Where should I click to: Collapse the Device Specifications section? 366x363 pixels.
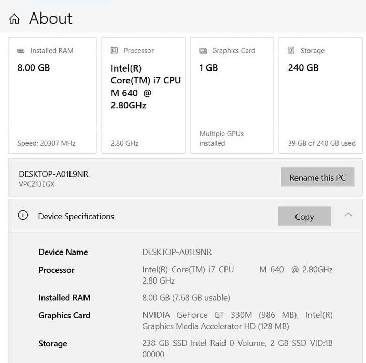coord(348,215)
